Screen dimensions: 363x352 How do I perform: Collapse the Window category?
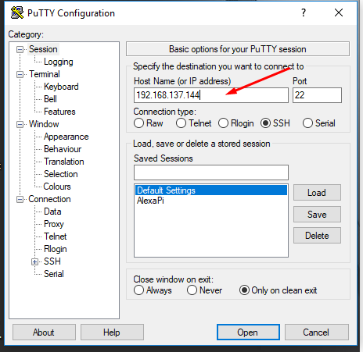click(x=20, y=125)
